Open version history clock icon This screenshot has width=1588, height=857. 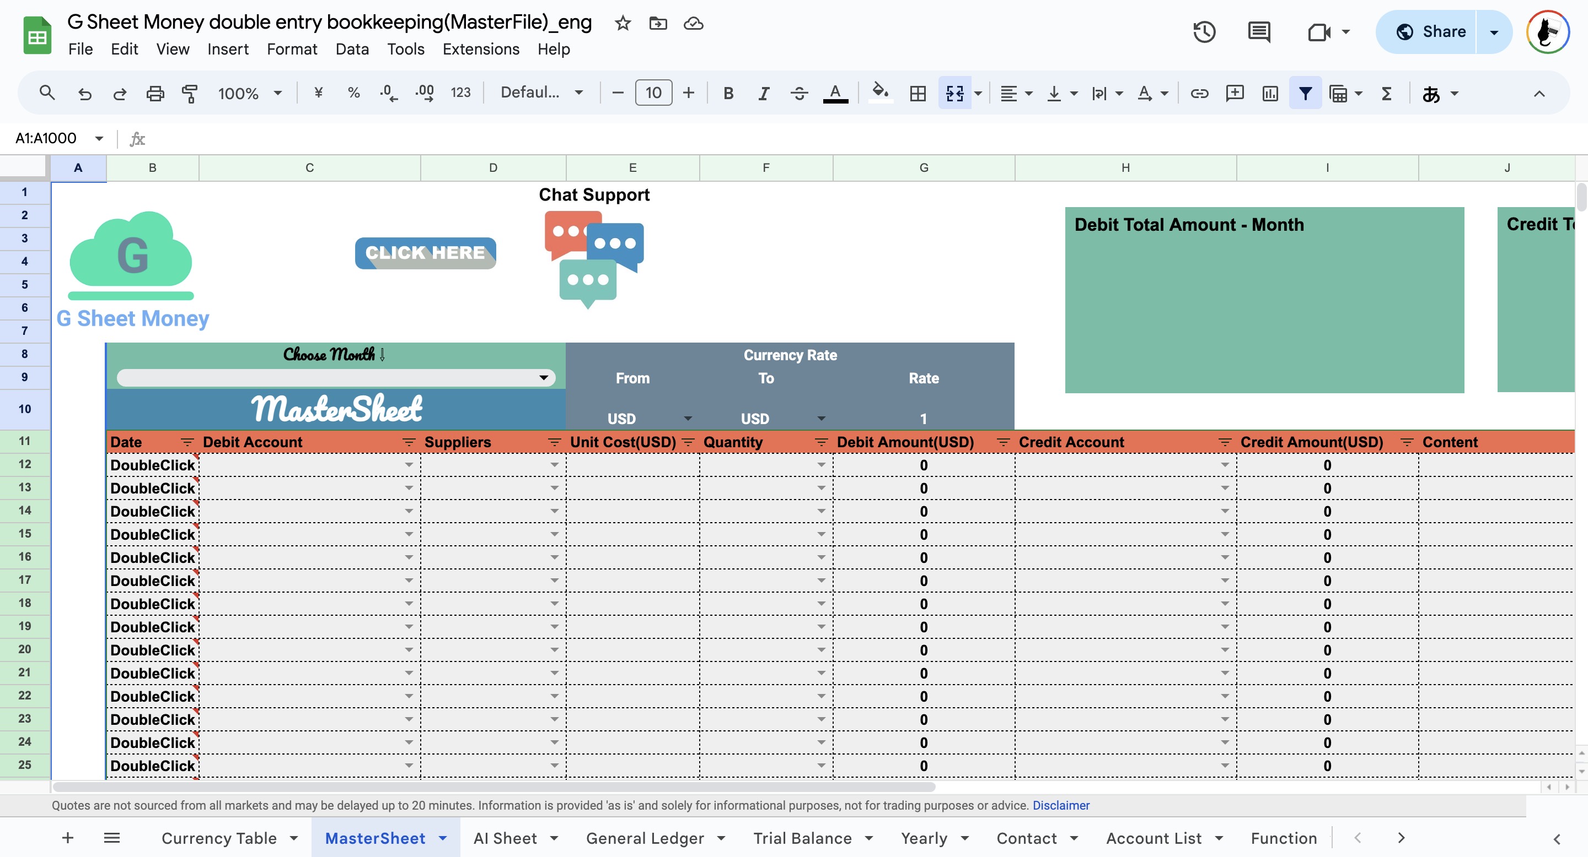pos(1204,31)
